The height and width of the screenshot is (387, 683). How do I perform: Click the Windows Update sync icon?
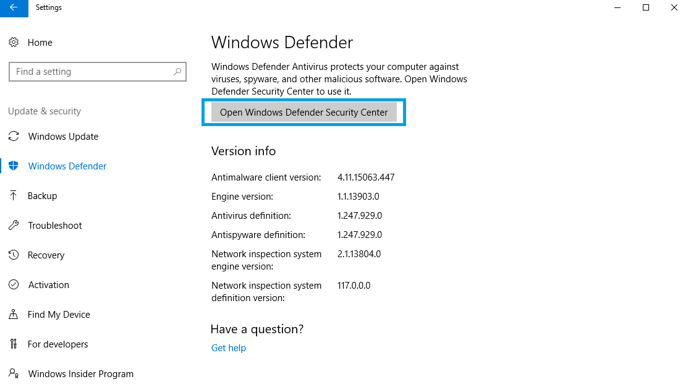14,137
